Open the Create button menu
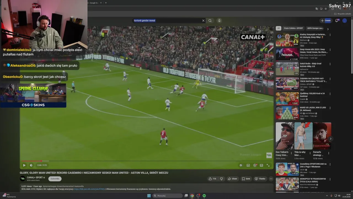This screenshot has height=199, width=353. (x=326, y=20)
